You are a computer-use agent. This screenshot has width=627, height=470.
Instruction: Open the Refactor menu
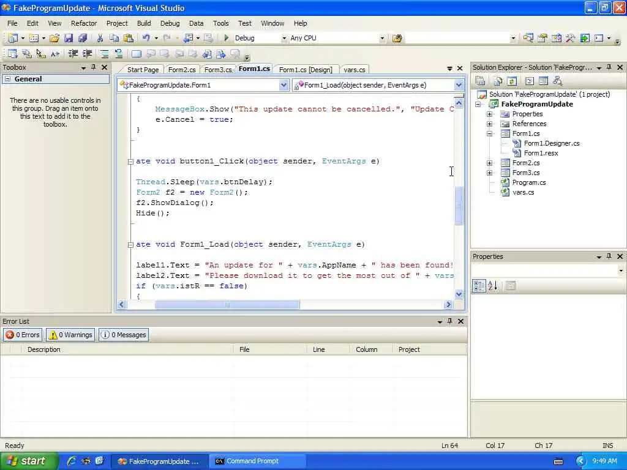pyautogui.click(x=84, y=24)
